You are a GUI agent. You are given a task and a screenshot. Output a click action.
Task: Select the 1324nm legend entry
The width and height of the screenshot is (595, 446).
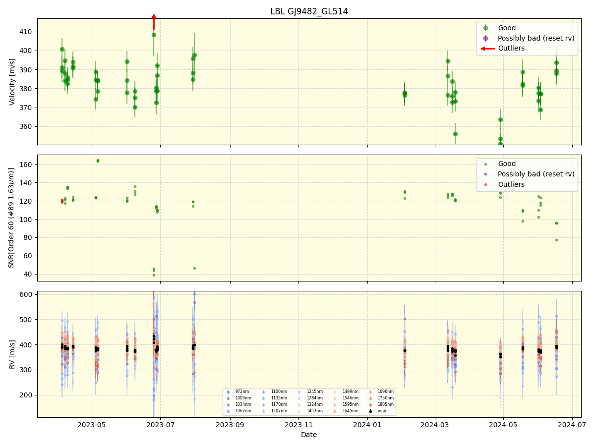tap(310, 404)
